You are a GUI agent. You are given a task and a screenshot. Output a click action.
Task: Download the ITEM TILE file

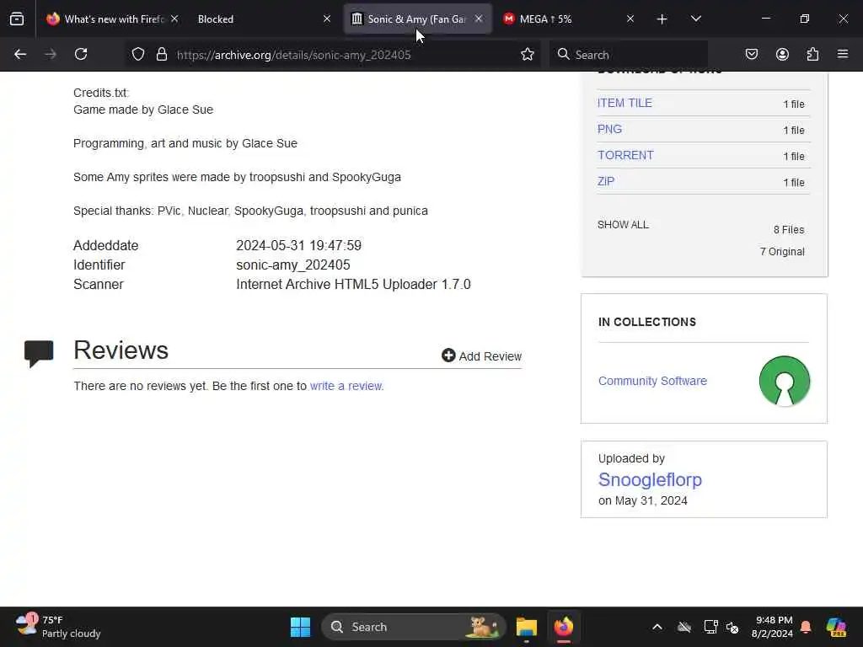[x=624, y=103]
